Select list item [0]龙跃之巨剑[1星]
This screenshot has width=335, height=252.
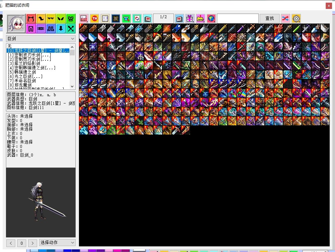38,51
